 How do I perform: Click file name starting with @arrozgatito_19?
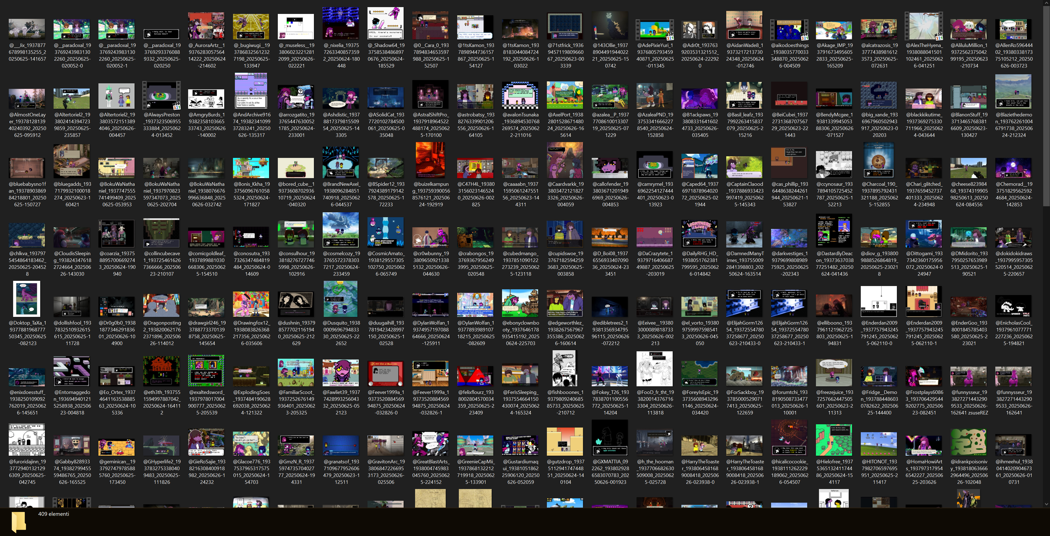point(296,125)
